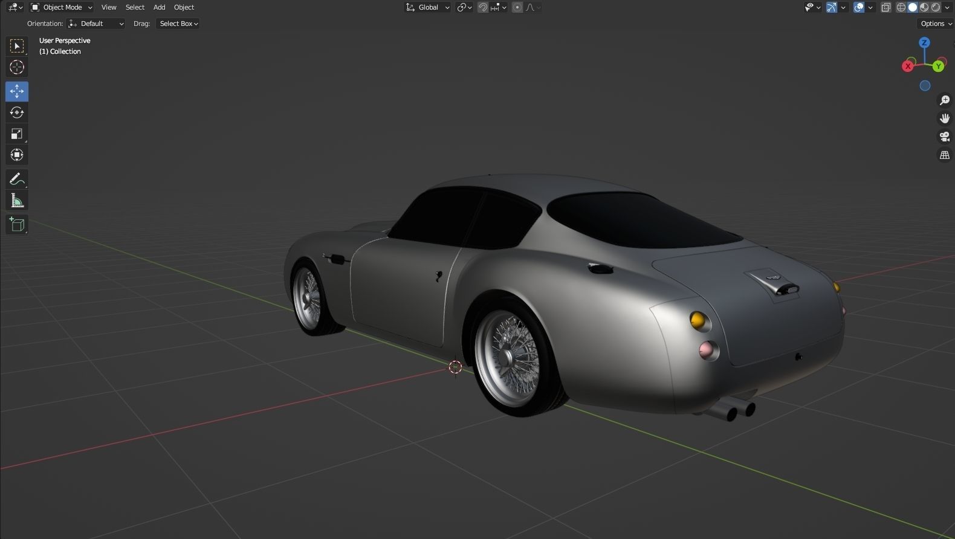Open object types visibility dropdown
This screenshot has height=539, width=955.
tap(813, 7)
